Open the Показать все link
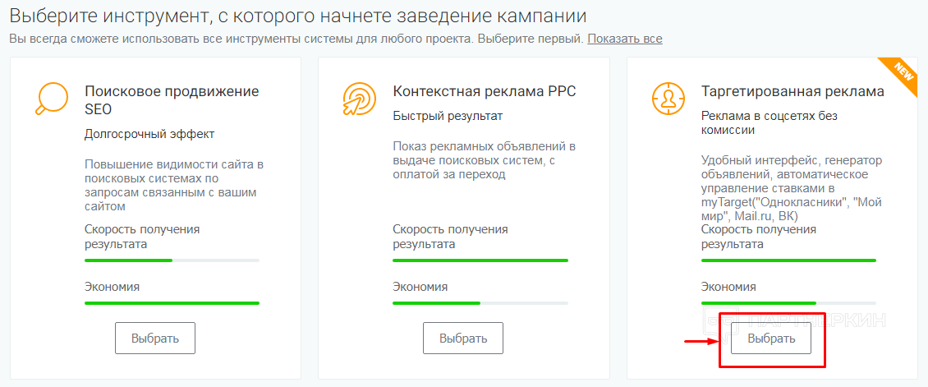928x387 pixels. 624,39
